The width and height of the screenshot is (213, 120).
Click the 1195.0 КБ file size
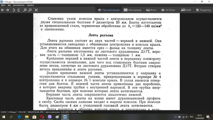tap(21, 112)
